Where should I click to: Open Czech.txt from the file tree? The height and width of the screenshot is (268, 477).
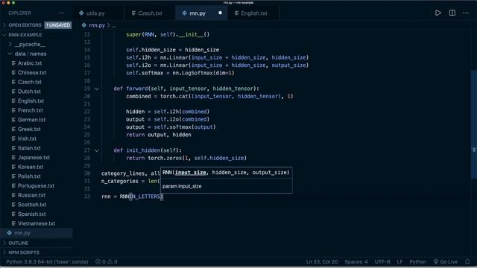pyautogui.click(x=30, y=82)
